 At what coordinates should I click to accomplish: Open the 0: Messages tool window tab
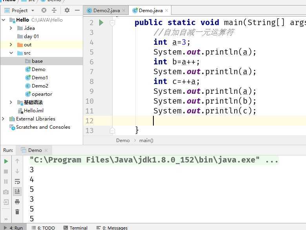(x=112, y=228)
